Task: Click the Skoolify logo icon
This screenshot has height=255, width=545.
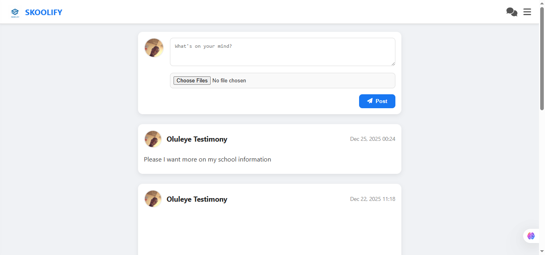Action: (x=15, y=13)
